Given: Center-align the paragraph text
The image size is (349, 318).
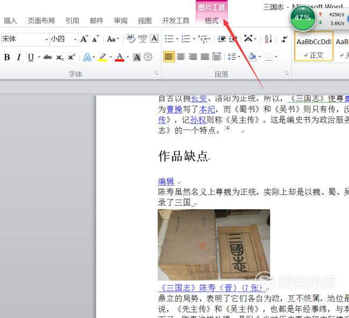Looking at the screenshot, I should click(x=180, y=56).
